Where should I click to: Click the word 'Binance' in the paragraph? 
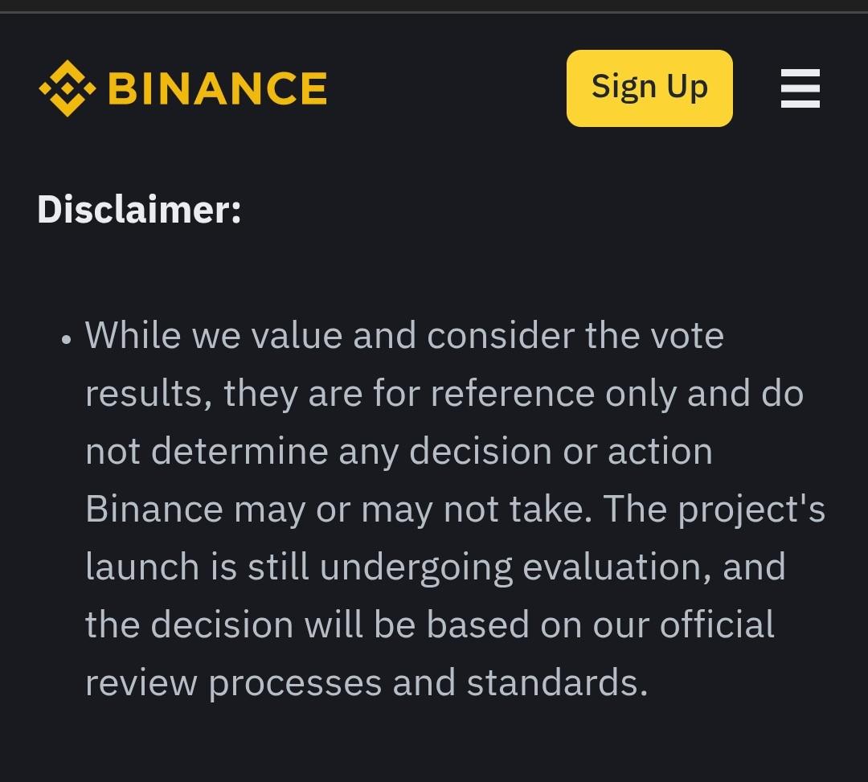pyautogui.click(x=154, y=510)
